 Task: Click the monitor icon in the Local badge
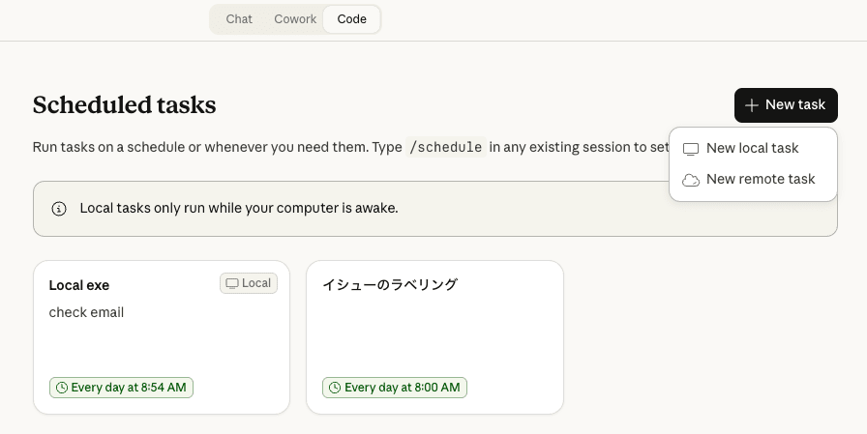232,283
